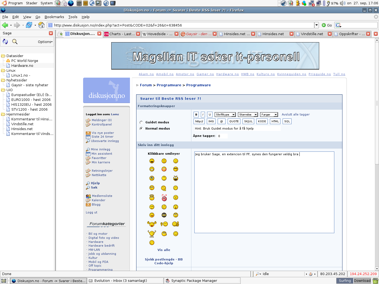Open Kontrollpanel link
This screenshot has height=284, width=379.
102,124
